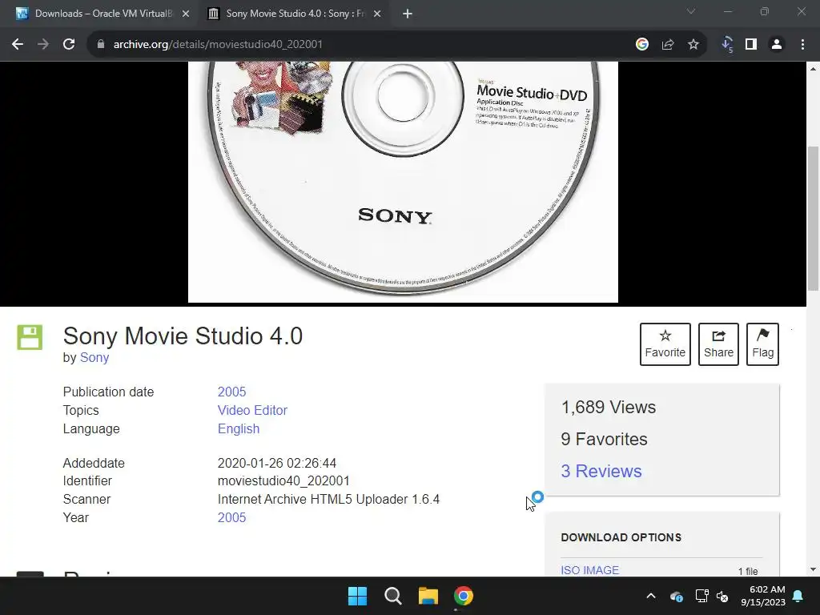Open File Explorer from the taskbar
The width and height of the screenshot is (820, 615).
428,596
